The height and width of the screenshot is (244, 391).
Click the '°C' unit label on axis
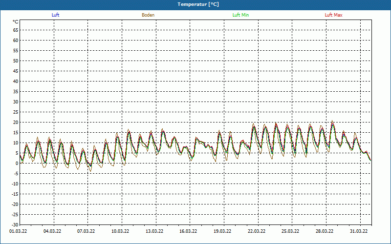(16, 22)
